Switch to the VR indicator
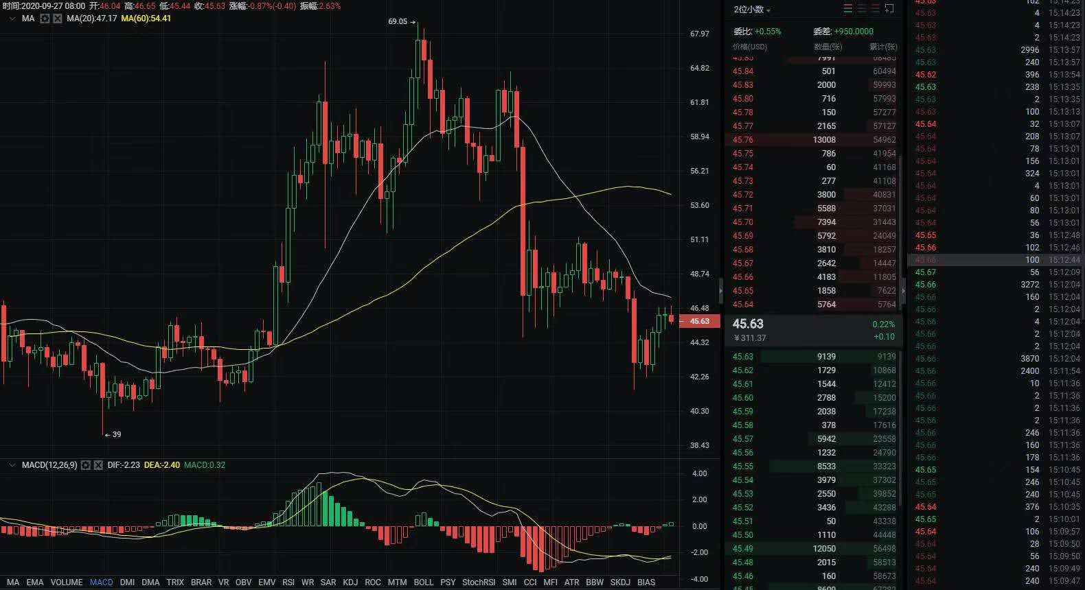The image size is (1085, 590). [223, 582]
